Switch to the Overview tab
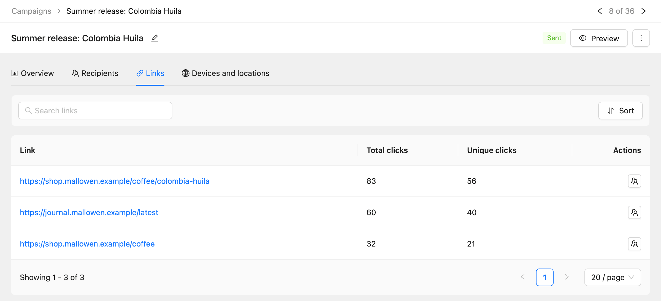Screen dimensions: 661x301 tap(32, 73)
